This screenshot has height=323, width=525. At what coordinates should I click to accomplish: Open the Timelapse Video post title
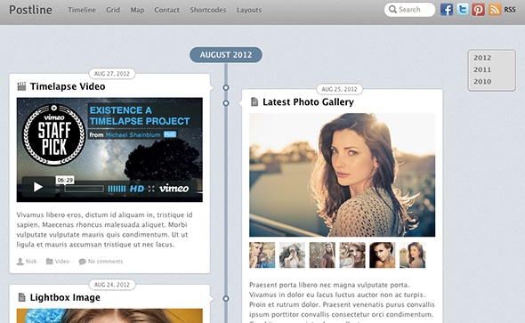(x=68, y=86)
